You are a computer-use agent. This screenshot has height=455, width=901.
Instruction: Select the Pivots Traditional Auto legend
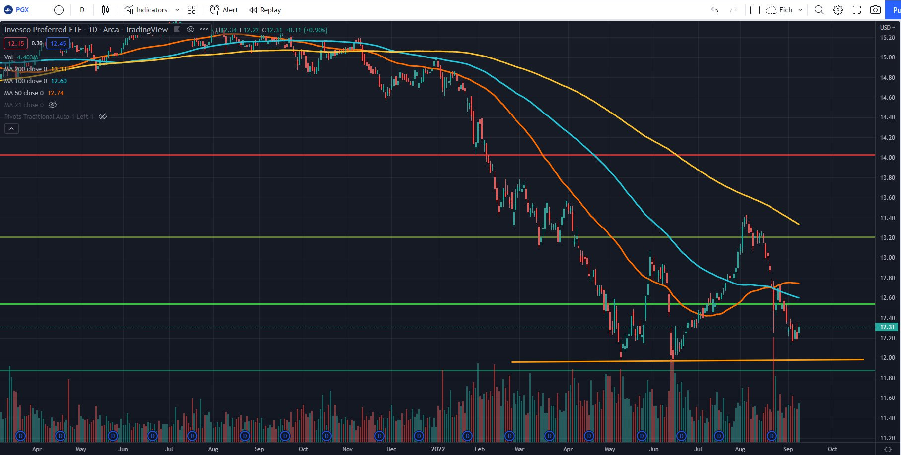tap(49, 116)
